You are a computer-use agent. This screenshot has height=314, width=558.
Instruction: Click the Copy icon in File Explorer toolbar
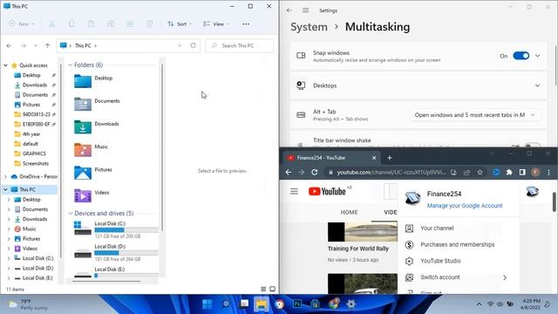click(x=71, y=24)
